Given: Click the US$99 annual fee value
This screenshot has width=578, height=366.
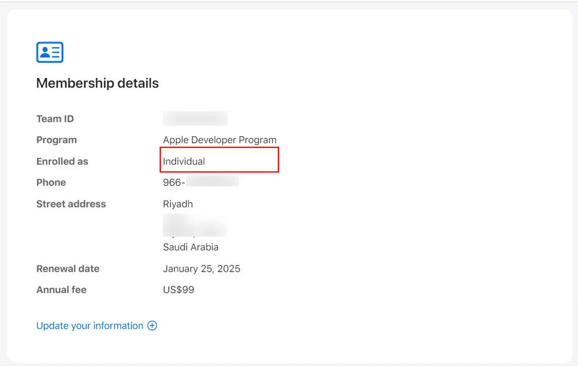Looking at the screenshot, I should (178, 290).
